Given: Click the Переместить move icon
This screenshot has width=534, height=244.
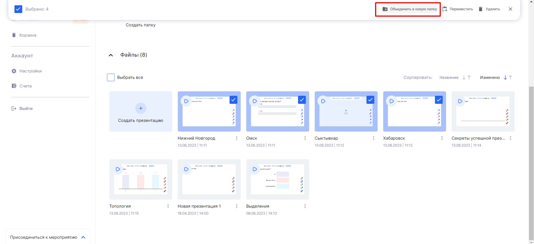Looking at the screenshot, I should tap(445, 9).
